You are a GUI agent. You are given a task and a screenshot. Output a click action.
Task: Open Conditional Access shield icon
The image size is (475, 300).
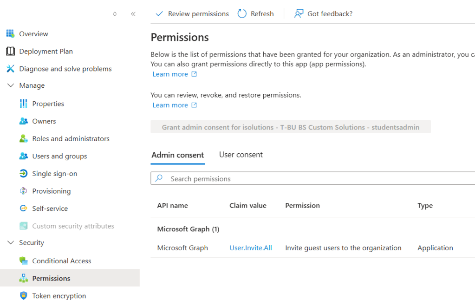point(23,261)
